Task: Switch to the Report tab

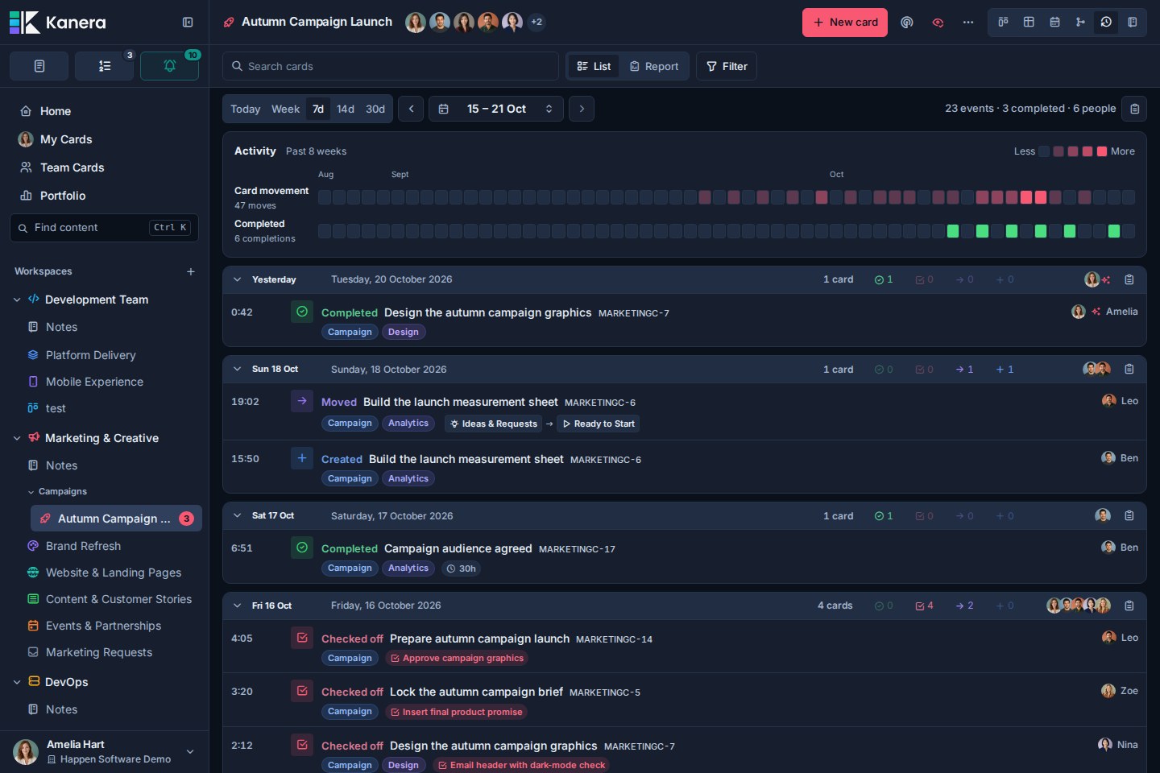Action: click(x=654, y=66)
